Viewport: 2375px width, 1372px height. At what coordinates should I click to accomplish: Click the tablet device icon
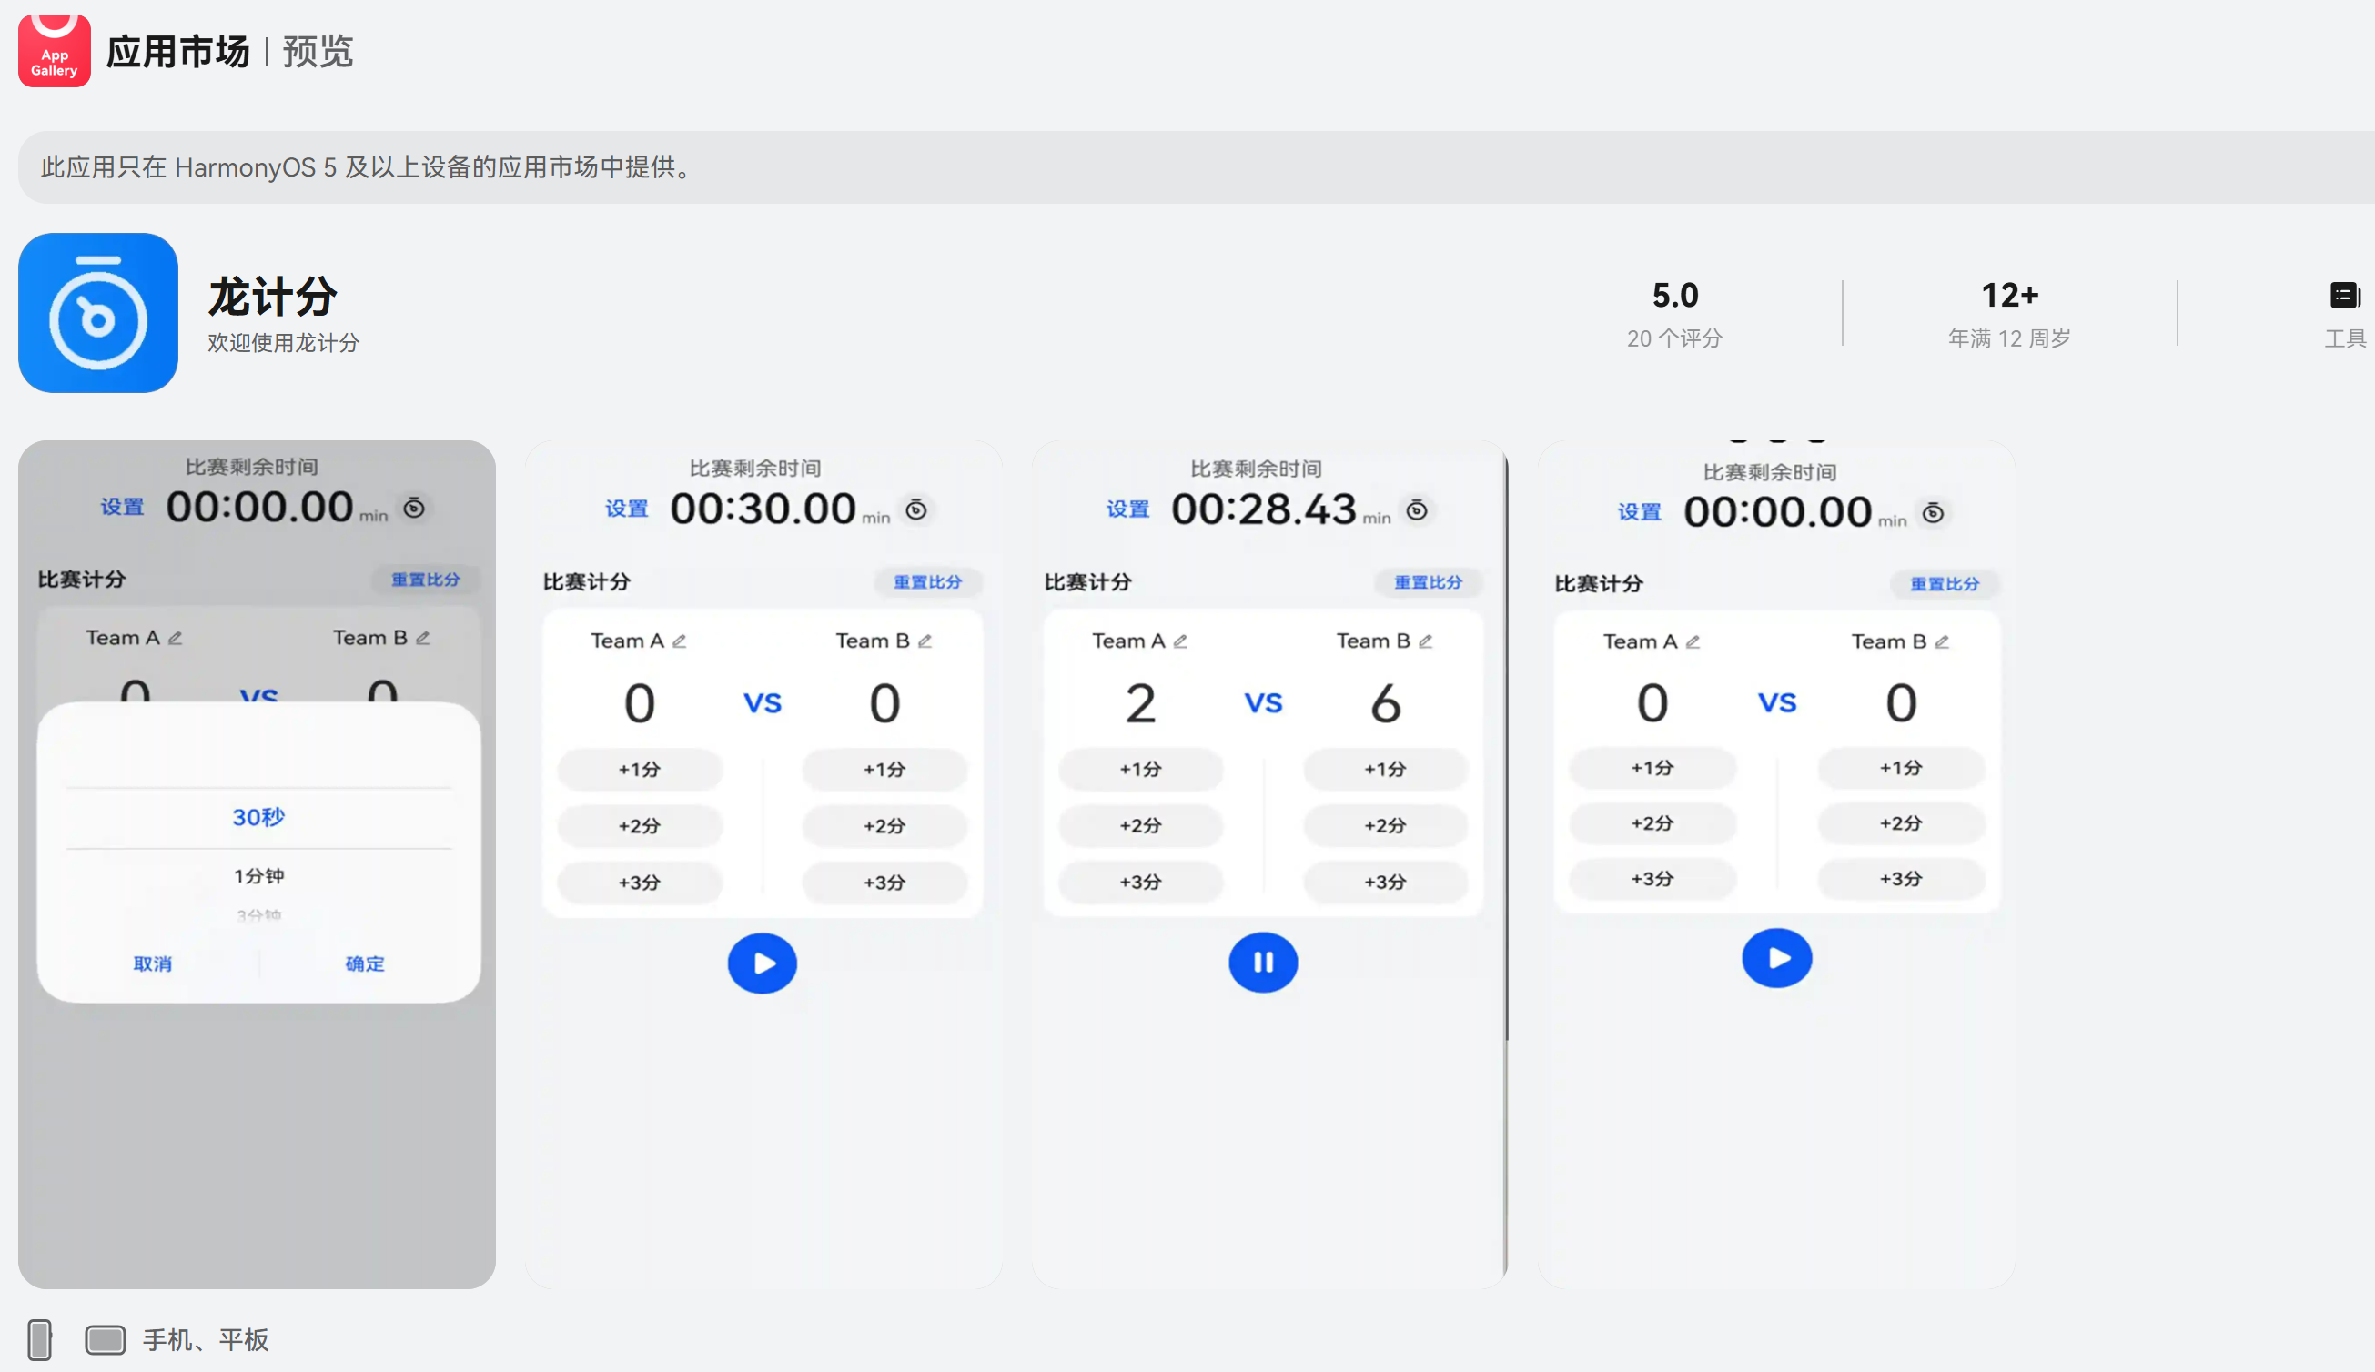pyautogui.click(x=105, y=1339)
